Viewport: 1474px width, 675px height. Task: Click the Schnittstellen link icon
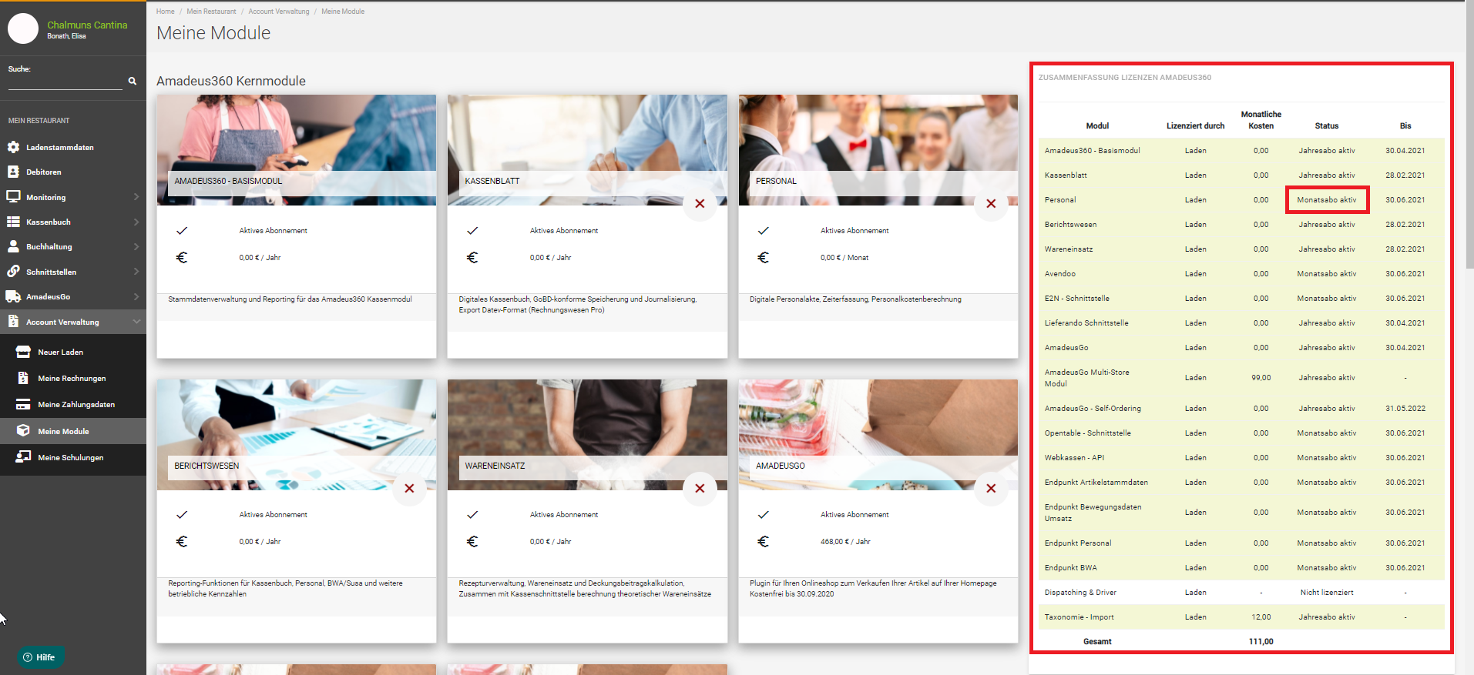pos(13,272)
